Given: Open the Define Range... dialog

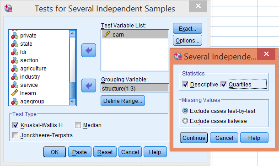Looking at the screenshot, I should [x=123, y=101].
